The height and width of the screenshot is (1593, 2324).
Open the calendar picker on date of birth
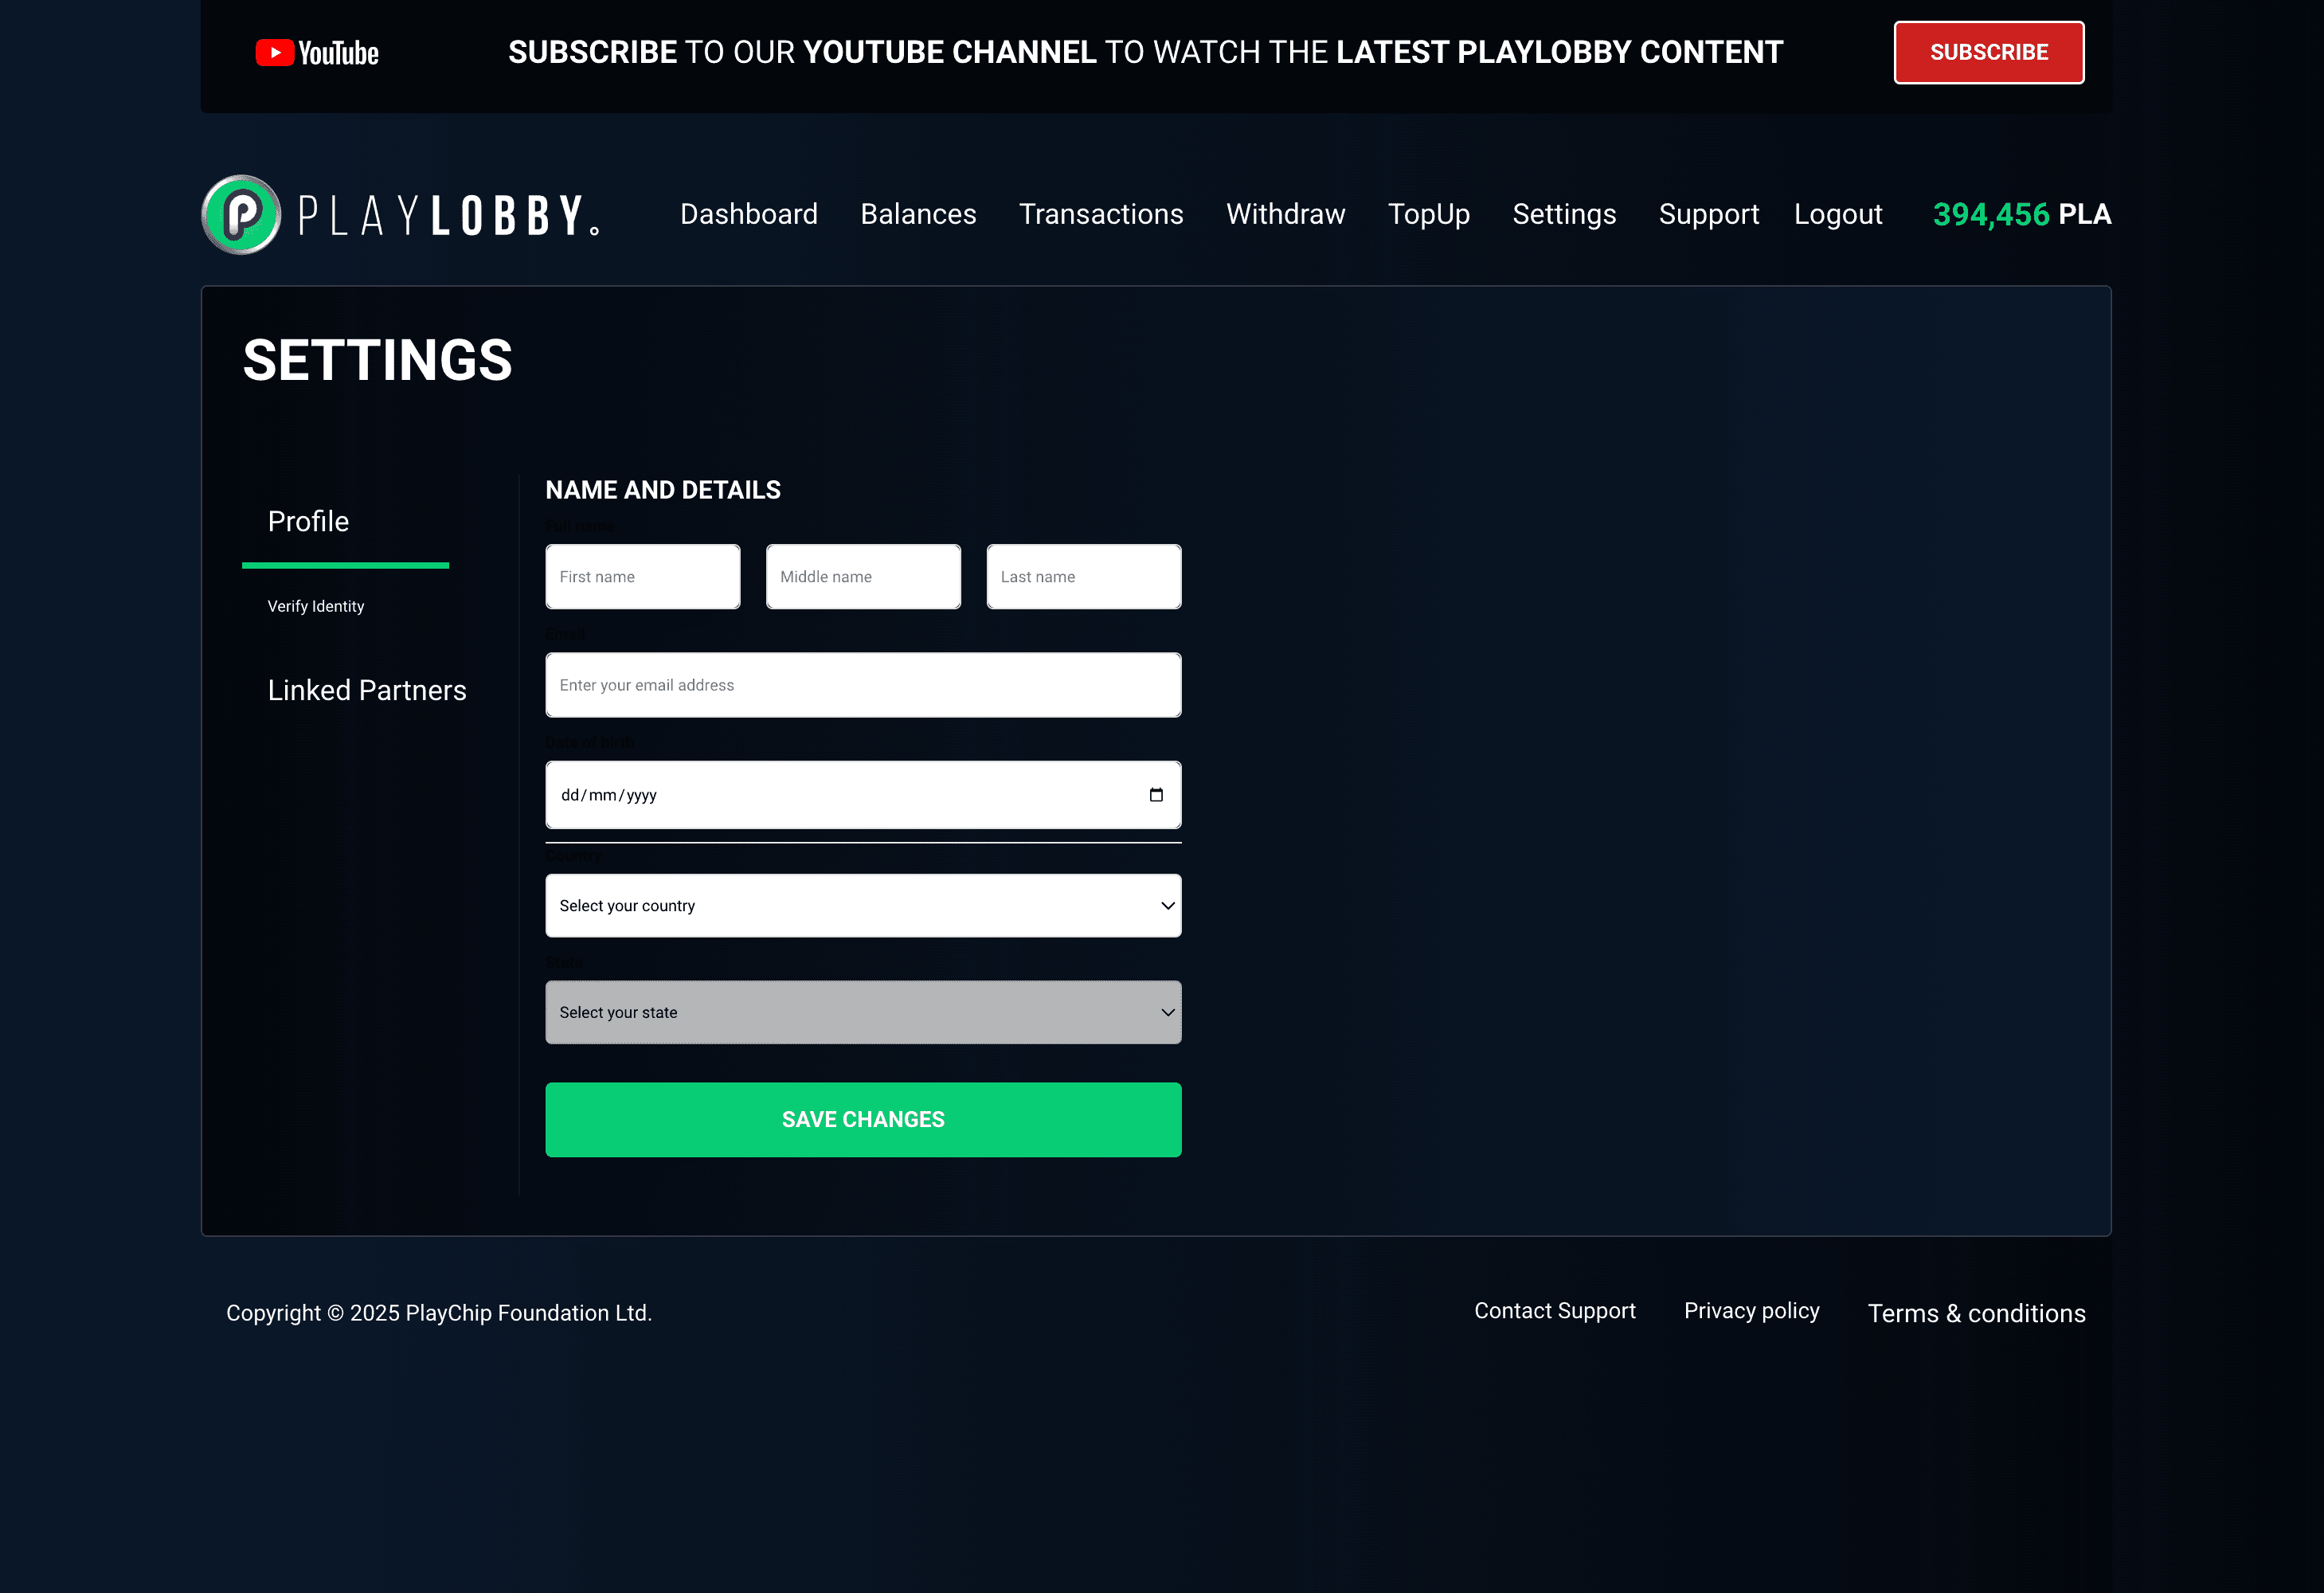pos(1156,794)
